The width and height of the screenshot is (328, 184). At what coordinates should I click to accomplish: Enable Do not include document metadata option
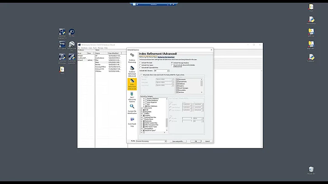[x=172, y=65]
